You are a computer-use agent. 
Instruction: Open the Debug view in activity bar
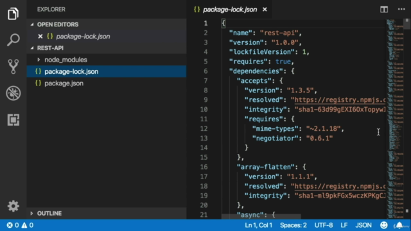coord(13,93)
